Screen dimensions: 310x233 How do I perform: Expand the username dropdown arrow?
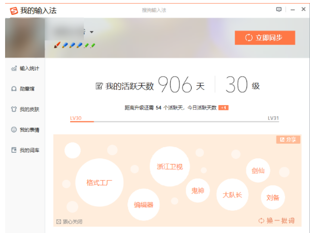[92, 32]
